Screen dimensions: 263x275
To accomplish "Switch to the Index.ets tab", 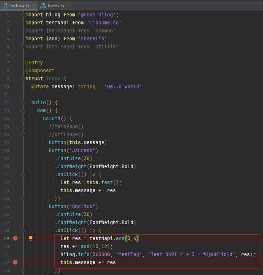I will (x=20, y=6).
